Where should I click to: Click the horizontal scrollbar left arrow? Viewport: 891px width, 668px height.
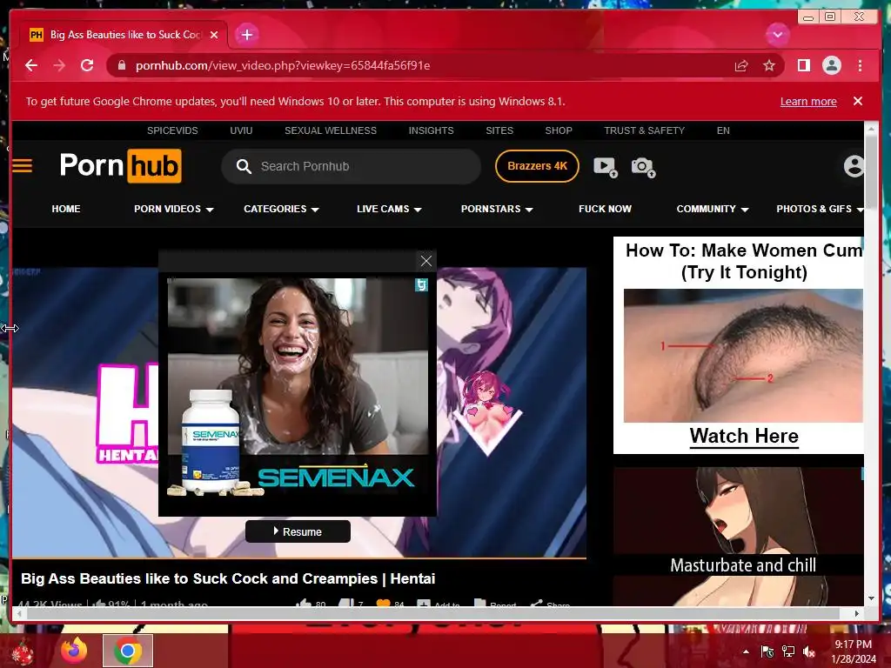point(20,613)
